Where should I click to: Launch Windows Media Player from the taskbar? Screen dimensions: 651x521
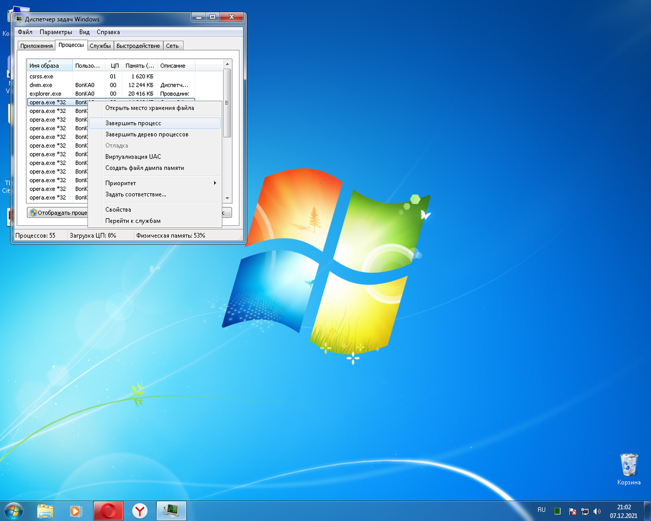(75, 511)
